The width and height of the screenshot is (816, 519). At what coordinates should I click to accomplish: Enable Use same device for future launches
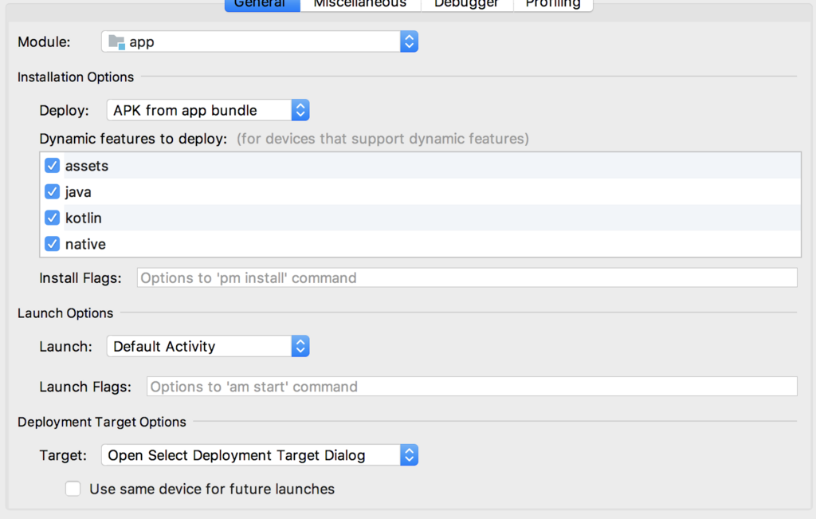(x=73, y=488)
